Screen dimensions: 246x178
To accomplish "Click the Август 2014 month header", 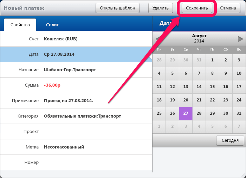I will tap(199, 38).
